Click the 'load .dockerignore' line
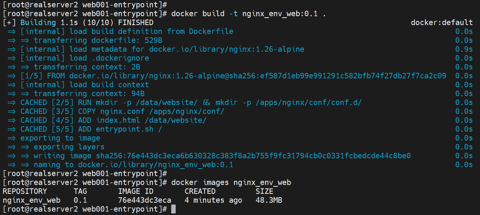480x215 pixels. 109,58
